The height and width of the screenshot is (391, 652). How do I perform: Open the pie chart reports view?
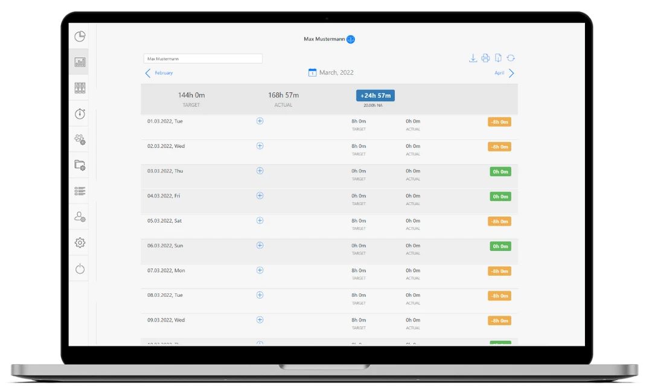(x=79, y=36)
